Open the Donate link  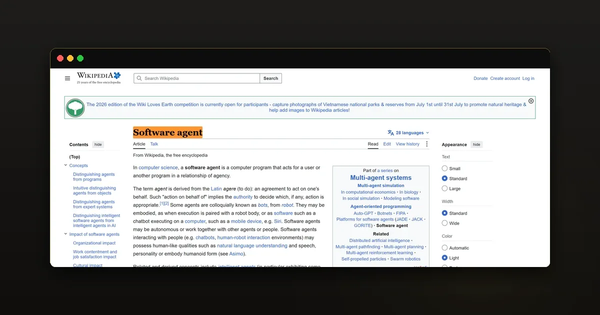480,78
